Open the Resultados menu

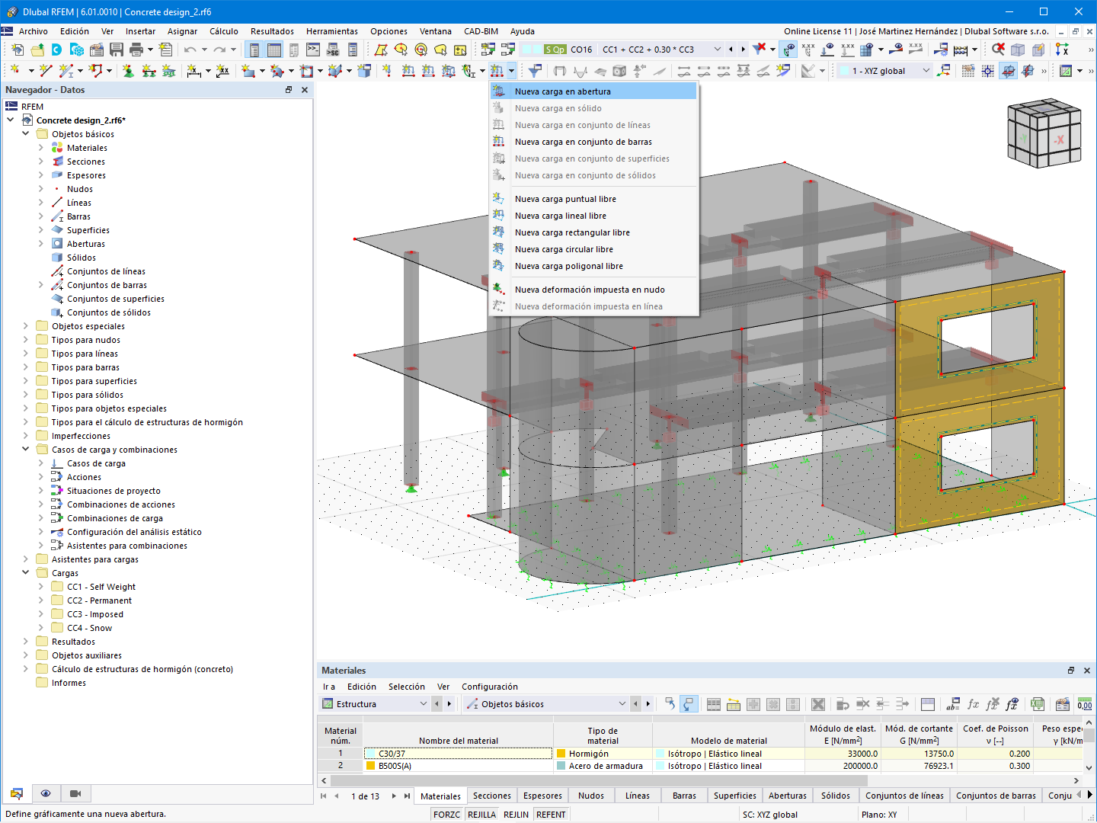[272, 31]
